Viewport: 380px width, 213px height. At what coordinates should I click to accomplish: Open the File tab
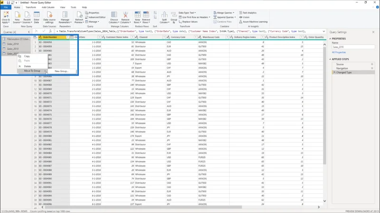[x=6, y=7]
